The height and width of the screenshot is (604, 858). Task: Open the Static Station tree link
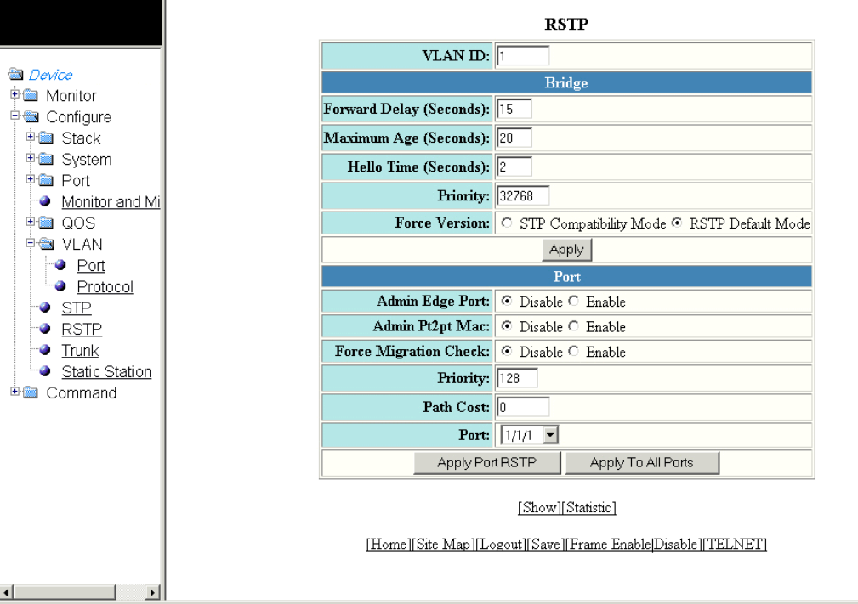coord(106,372)
